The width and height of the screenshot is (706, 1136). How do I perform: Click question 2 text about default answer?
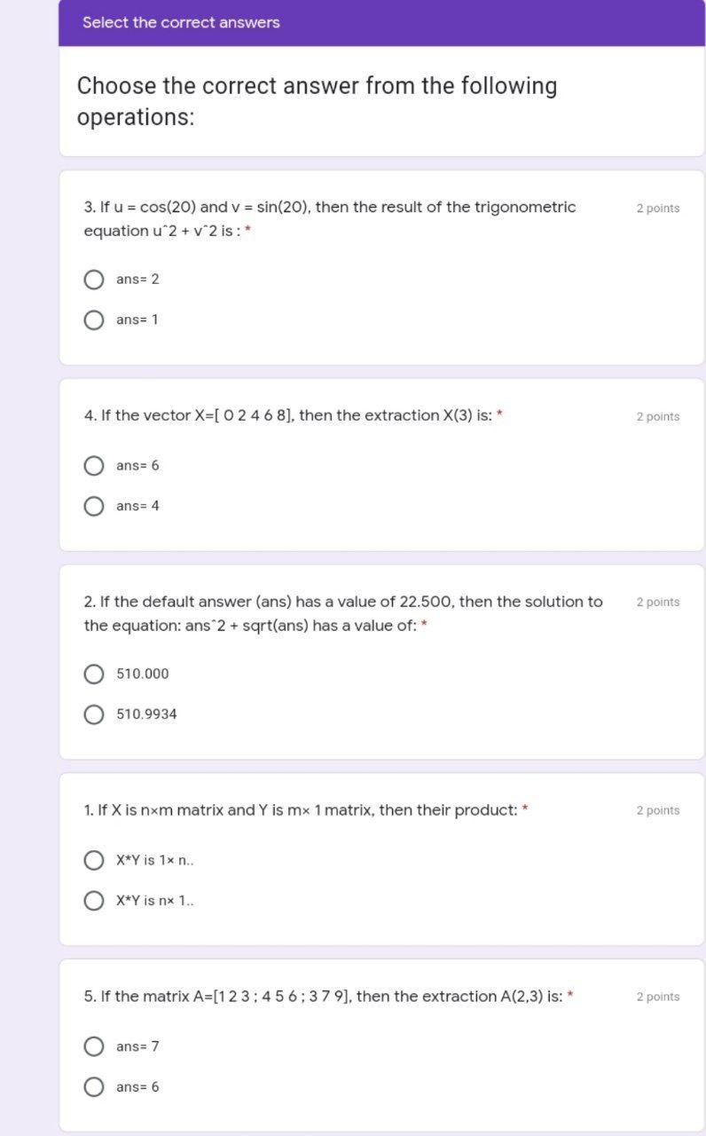[341, 612]
